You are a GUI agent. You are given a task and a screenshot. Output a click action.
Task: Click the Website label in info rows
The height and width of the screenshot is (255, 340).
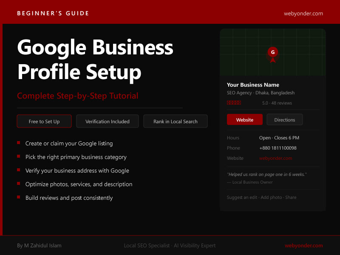(x=235, y=158)
